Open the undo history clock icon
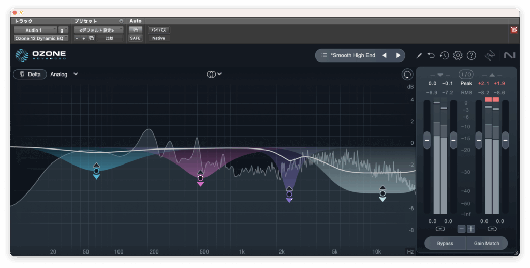This screenshot has height=268, width=530. pos(444,55)
